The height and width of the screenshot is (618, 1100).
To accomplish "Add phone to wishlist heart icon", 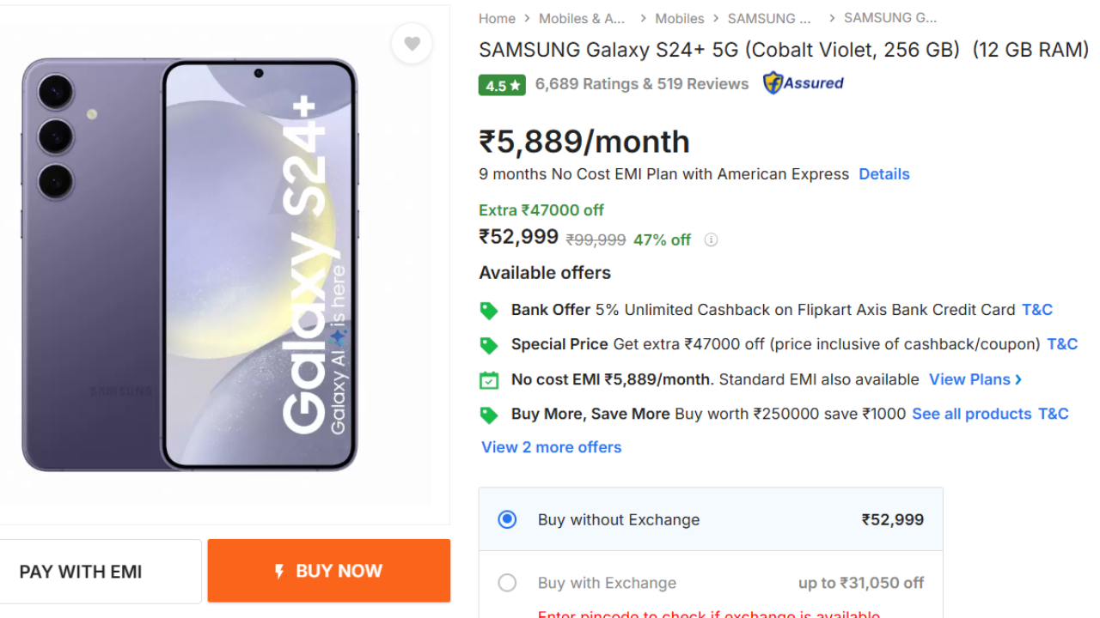I will tap(412, 44).
